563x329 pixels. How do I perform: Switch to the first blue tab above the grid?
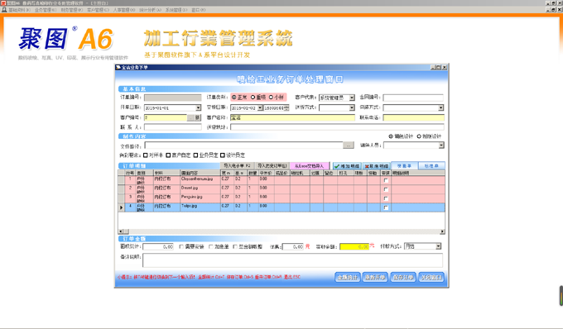coord(404,165)
